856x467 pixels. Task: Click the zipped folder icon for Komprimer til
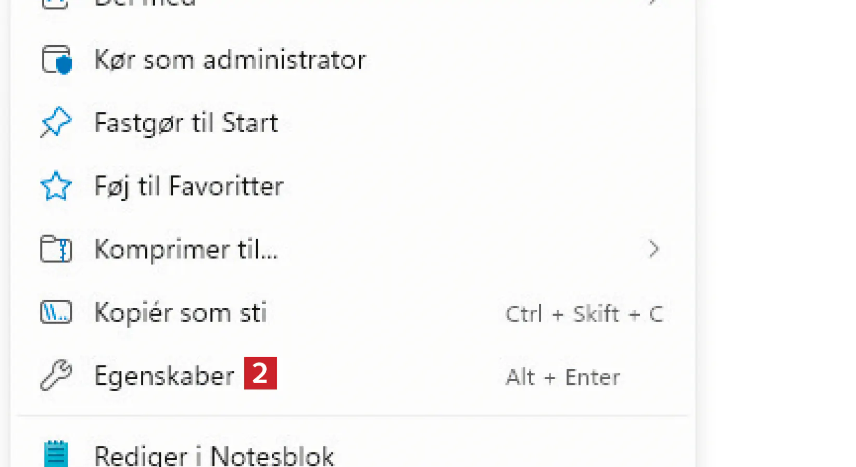click(56, 249)
